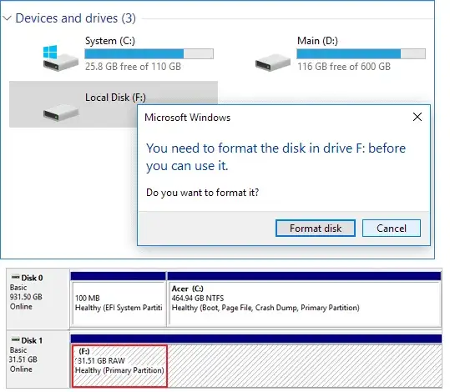This screenshot has height=392, width=450.
Task: Select the Disk 1 icon in Disk Management
Action: pyautogui.click(x=15, y=339)
